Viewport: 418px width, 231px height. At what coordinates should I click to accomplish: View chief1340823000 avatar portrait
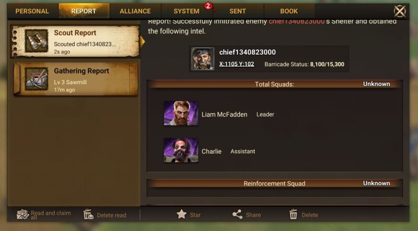point(203,59)
